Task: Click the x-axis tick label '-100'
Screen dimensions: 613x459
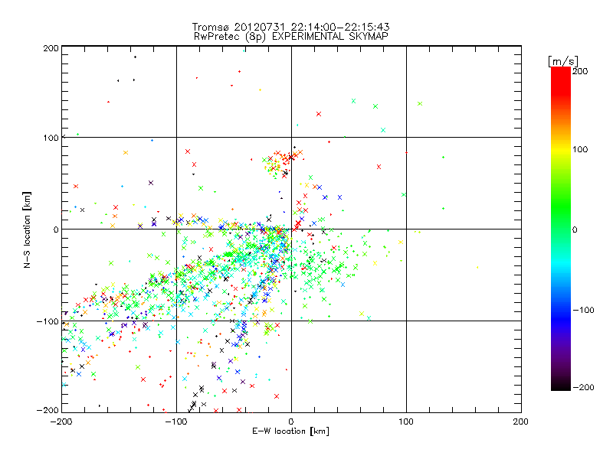Action: (176, 422)
